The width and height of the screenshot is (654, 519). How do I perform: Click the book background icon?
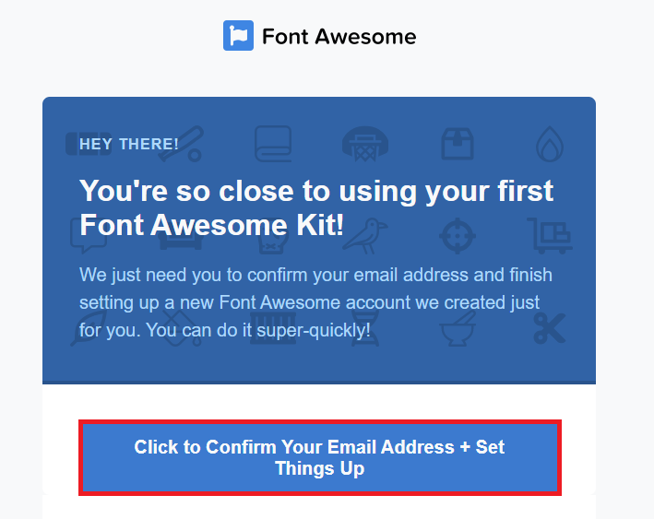[x=273, y=144]
